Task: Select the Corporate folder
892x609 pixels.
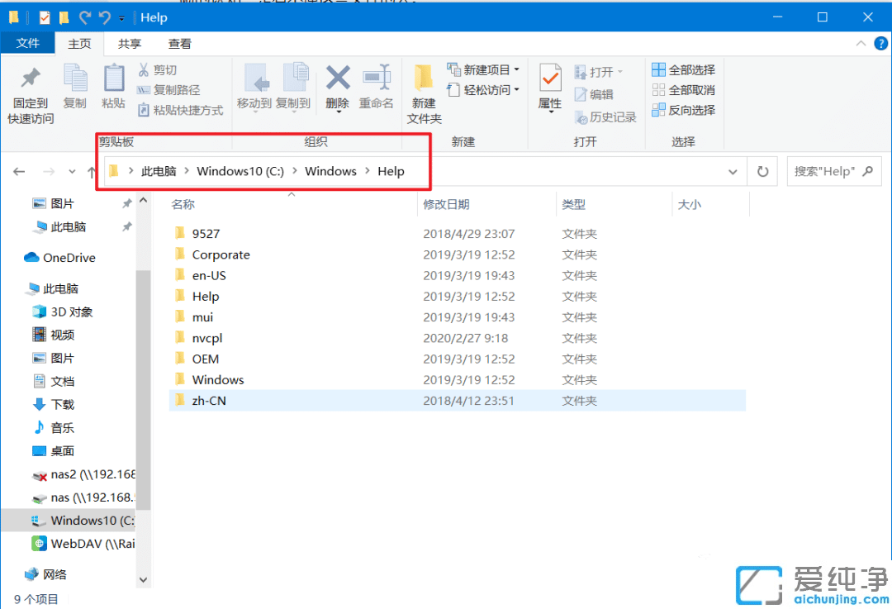Action: point(458,255)
